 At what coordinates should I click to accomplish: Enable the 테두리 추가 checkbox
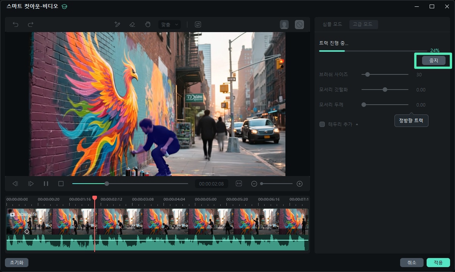click(322, 124)
